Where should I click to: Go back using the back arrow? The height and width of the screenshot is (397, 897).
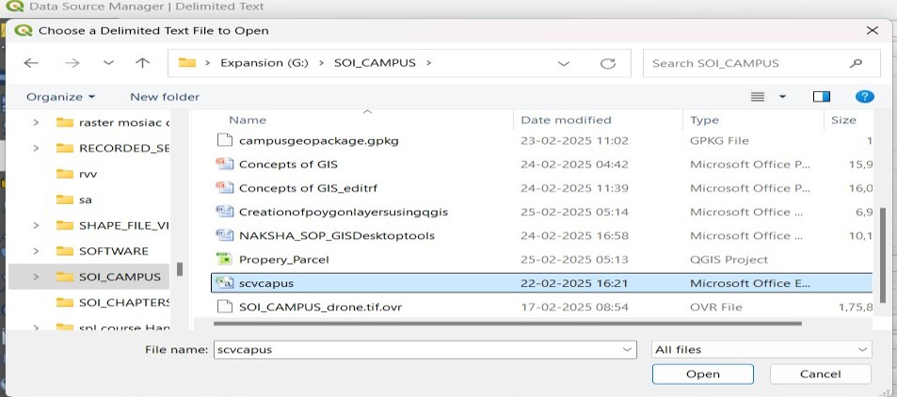point(31,63)
